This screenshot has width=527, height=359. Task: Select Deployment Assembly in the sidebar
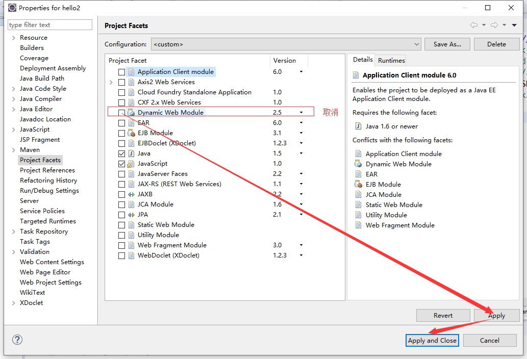pyautogui.click(x=53, y=68)
